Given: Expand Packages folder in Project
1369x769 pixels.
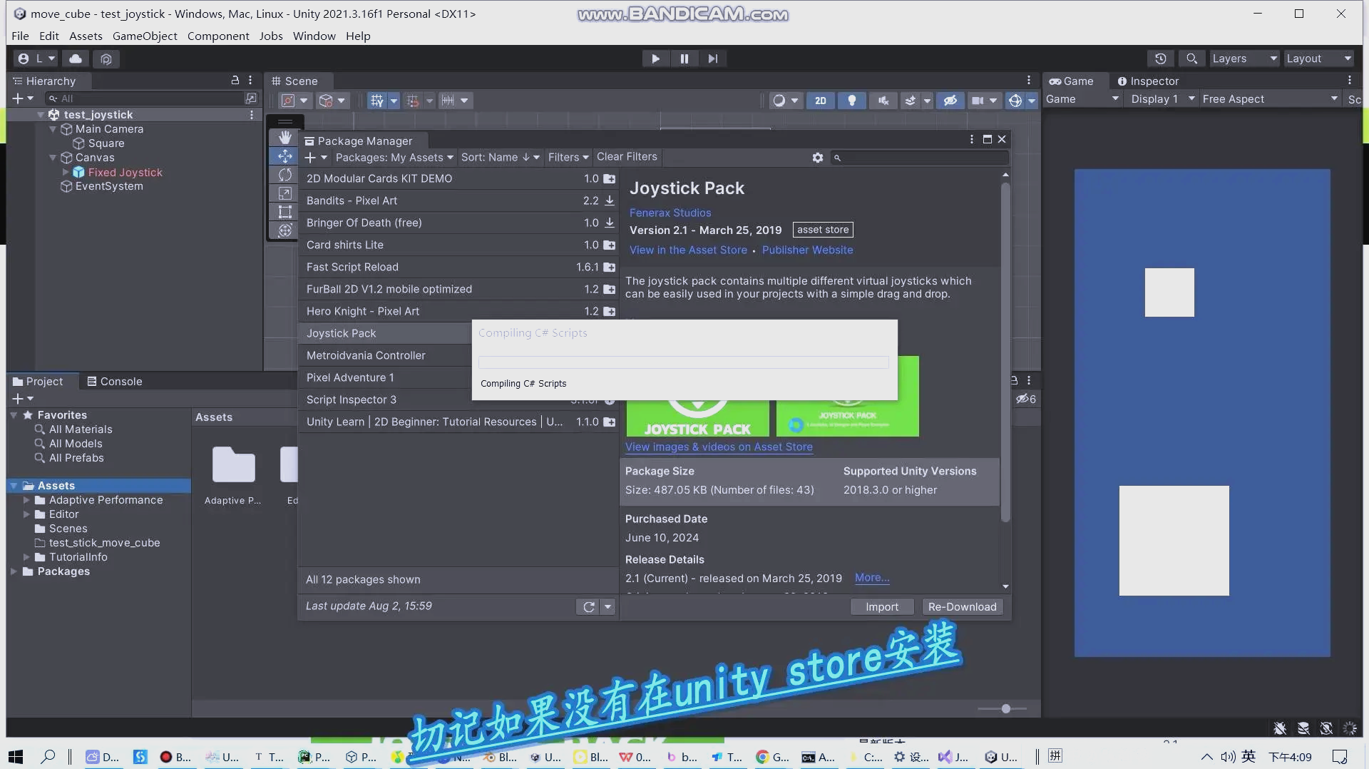Looking at the screenshot, I should coord(14,571).
